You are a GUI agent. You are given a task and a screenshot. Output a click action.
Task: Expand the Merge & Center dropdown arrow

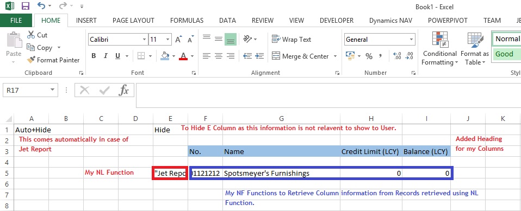point(335,56)
